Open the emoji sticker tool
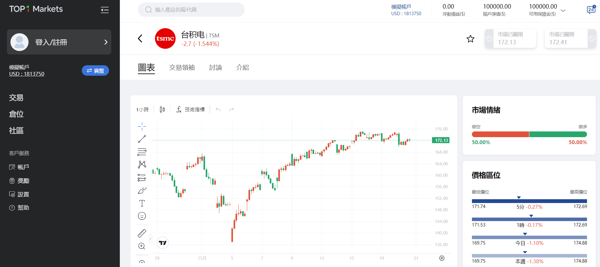Screen dimensions: 600x267 (x=142, y=216)
